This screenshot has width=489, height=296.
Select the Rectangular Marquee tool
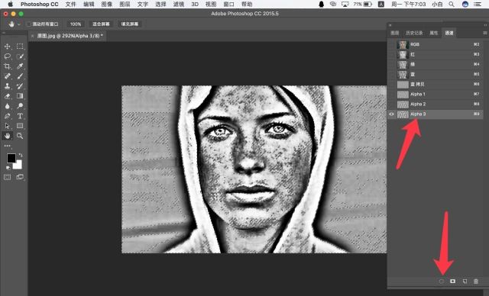point(20,47)
